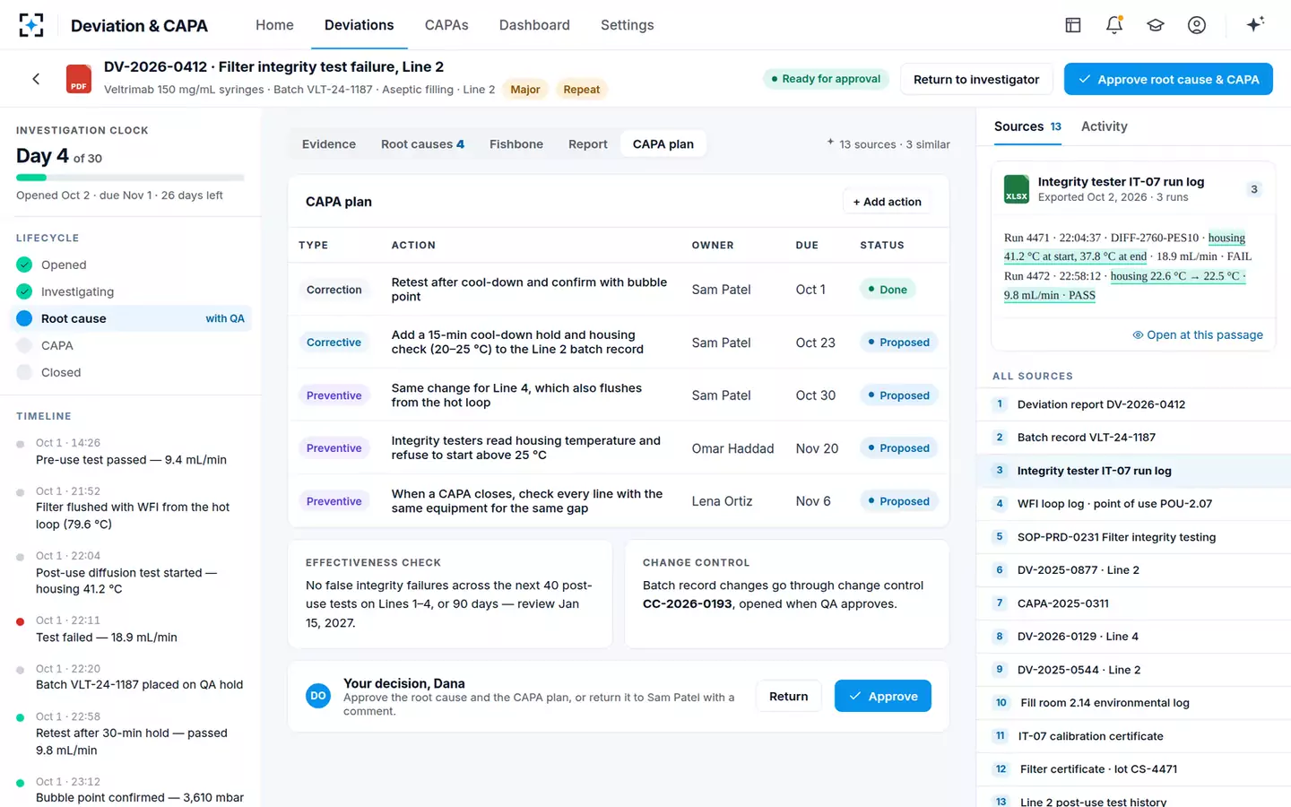Open source WFI loop log point of use POU-2.07
Viewport: 1291px width, 807px height.
[x=1133, y=504]
